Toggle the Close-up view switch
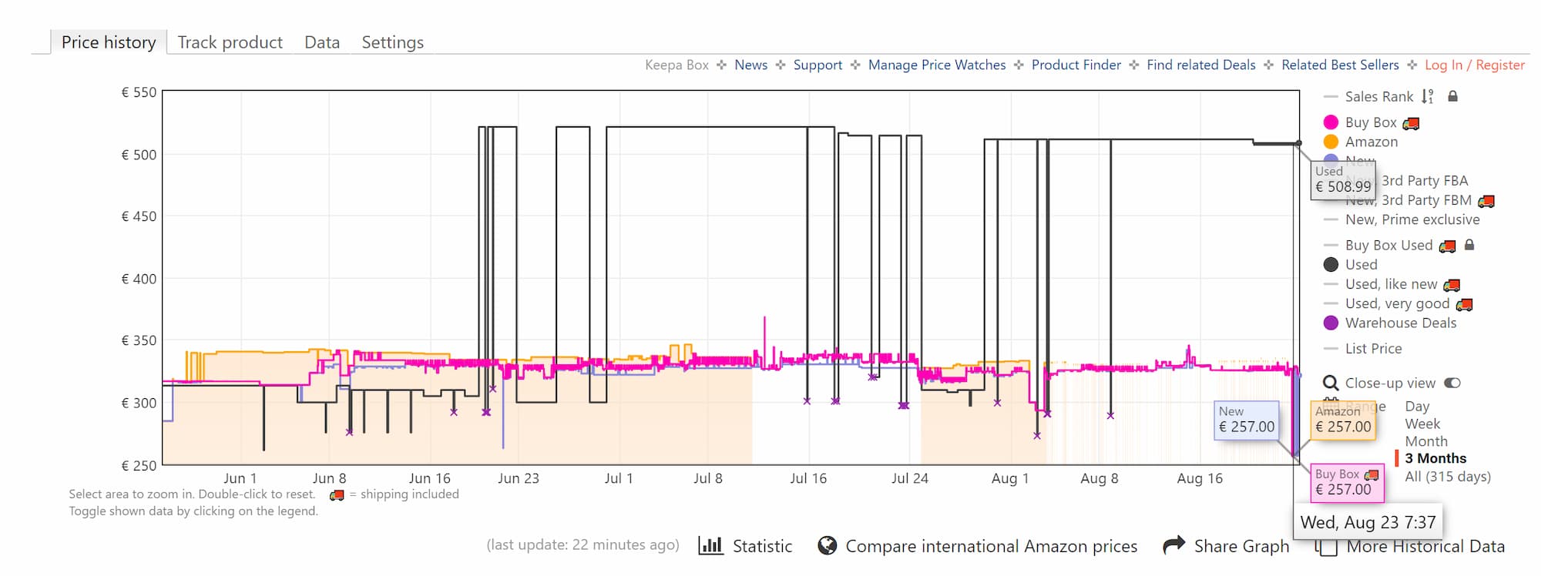Image resolution: width=1541 pixels, height=576 pixels. tap(1452, 383)
